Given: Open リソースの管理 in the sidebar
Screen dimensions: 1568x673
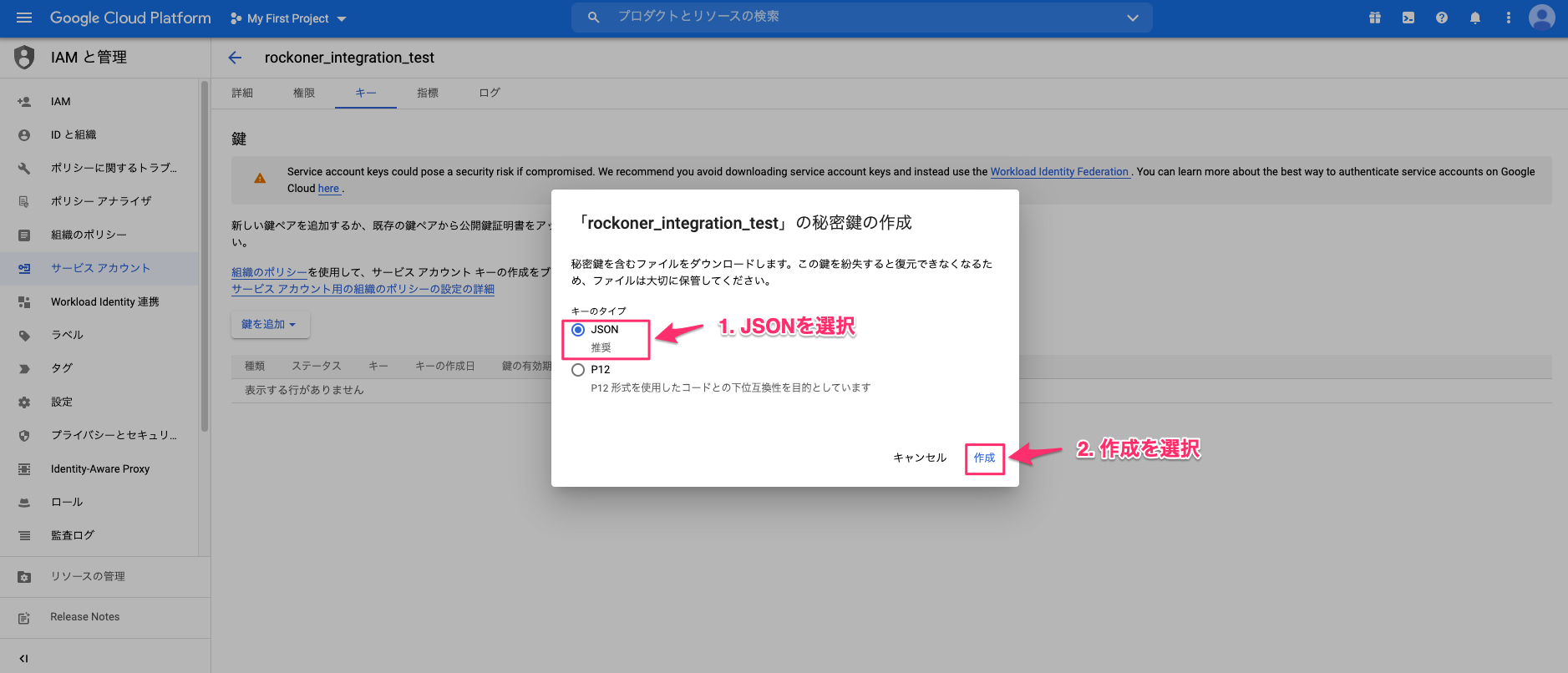Looking at the screenshot, I should [x=105, y=576].
